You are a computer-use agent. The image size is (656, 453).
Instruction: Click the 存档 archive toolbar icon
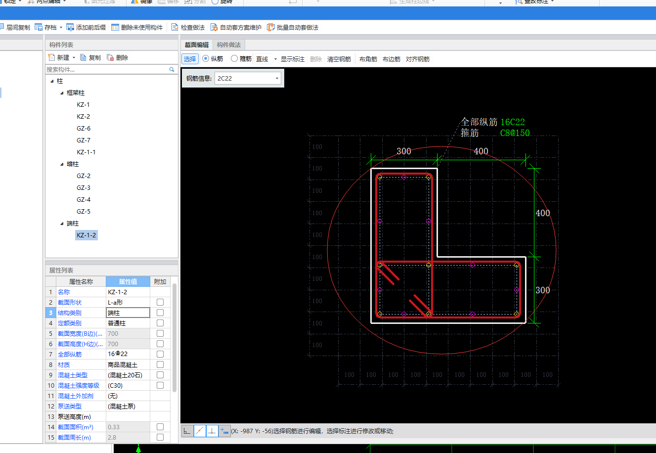(x=39, y=27)
